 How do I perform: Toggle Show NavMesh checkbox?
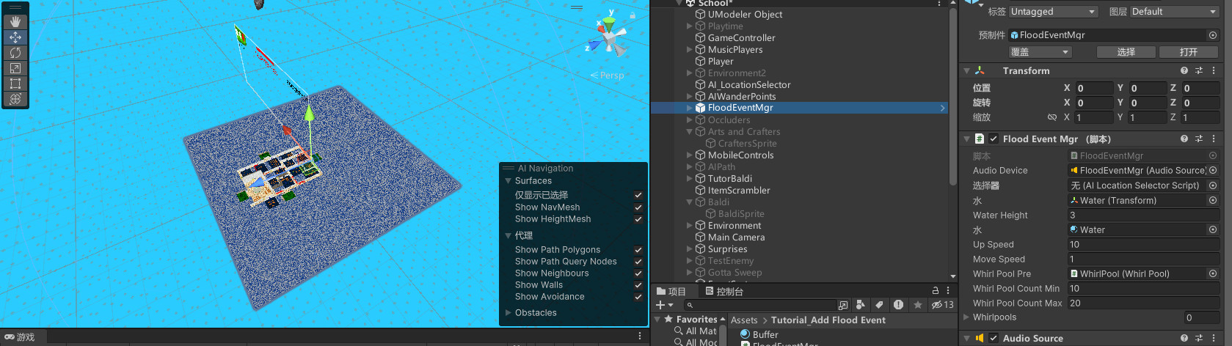[x=638, y=207]
